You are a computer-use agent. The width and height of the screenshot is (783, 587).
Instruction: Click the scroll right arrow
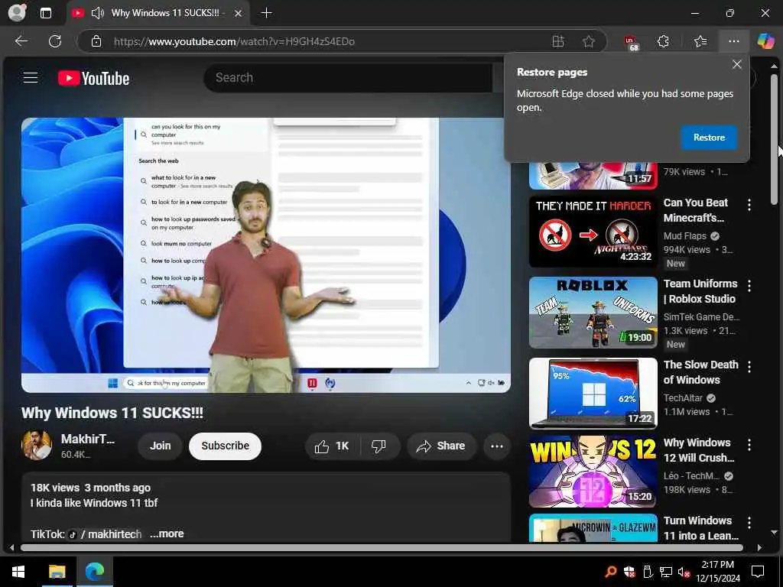[x=759, y=547]
